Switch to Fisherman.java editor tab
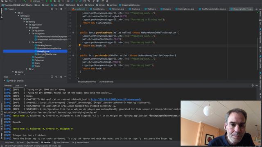Screen dimensions: 262x147 pyautogui.click(x=117, y=9)
